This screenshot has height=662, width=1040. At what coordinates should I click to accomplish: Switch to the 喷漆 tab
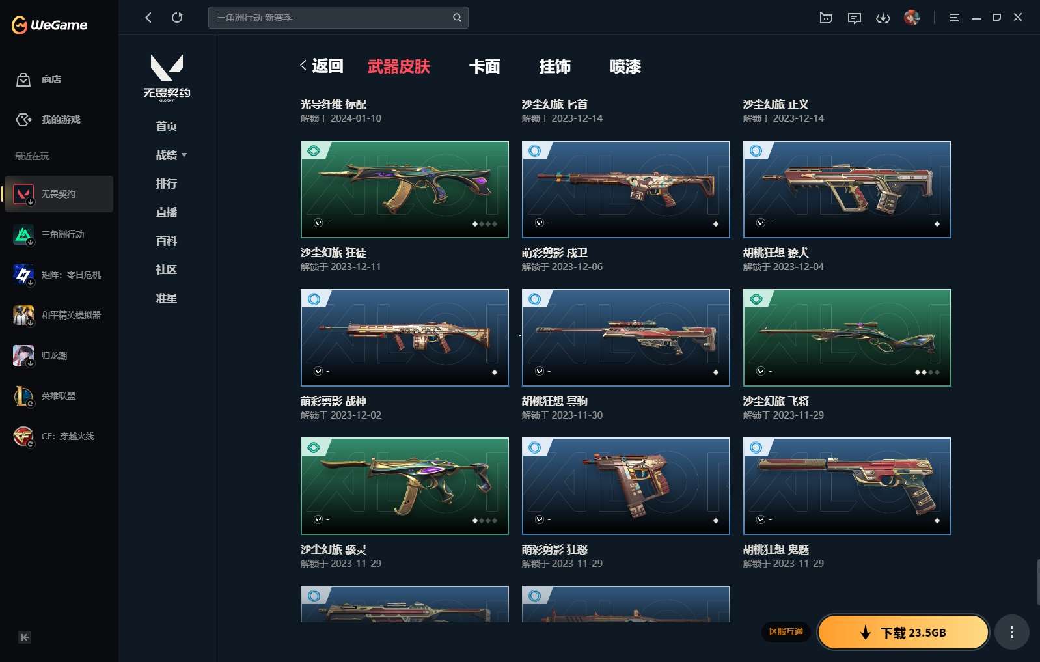point(625,66)
